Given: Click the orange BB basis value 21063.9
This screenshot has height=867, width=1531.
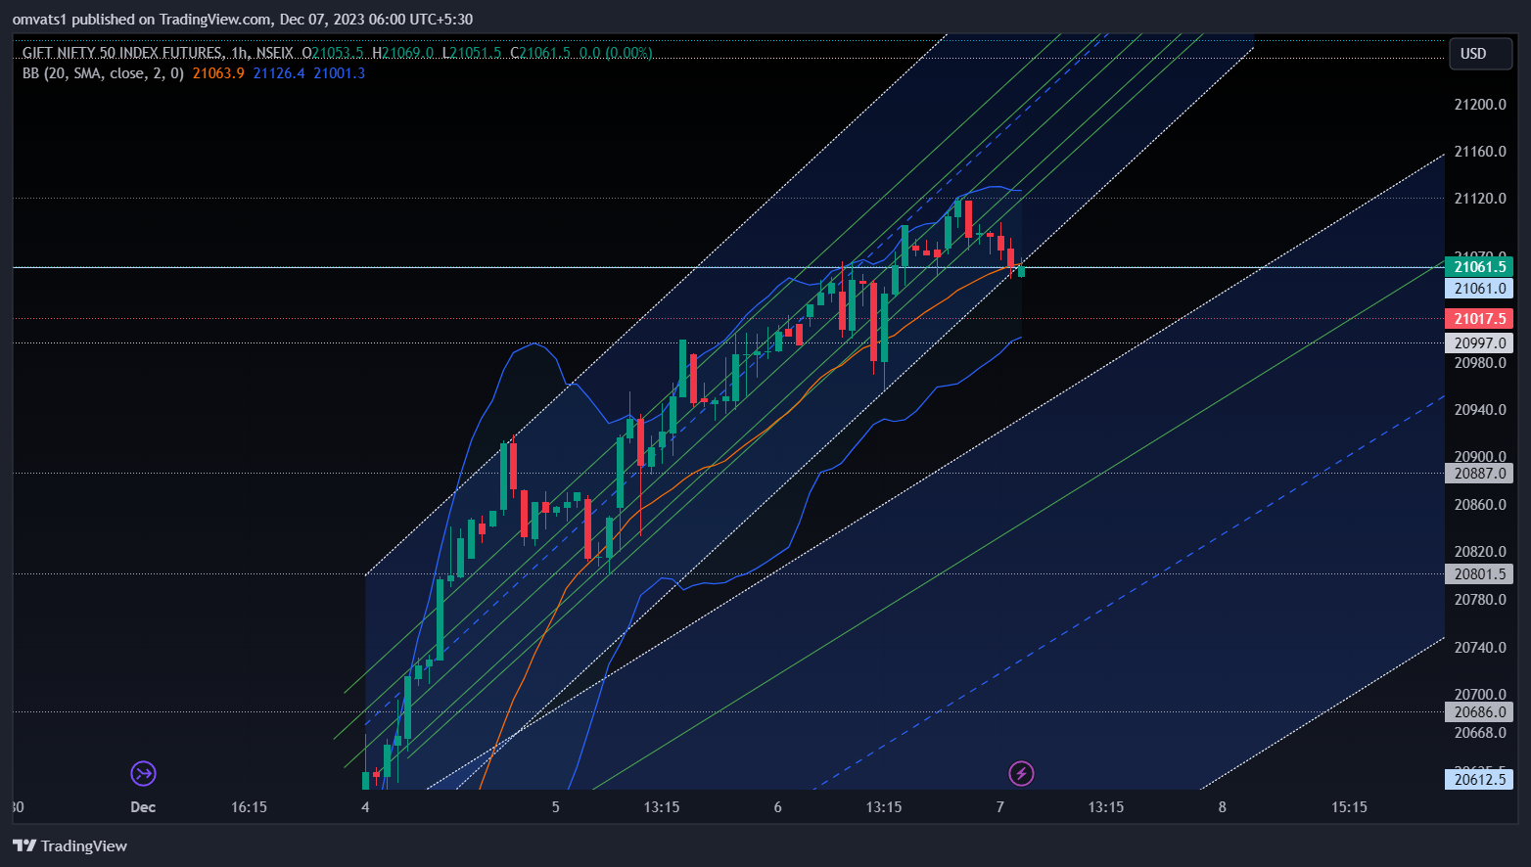Looking at the screenshot, I should (218, 73).
